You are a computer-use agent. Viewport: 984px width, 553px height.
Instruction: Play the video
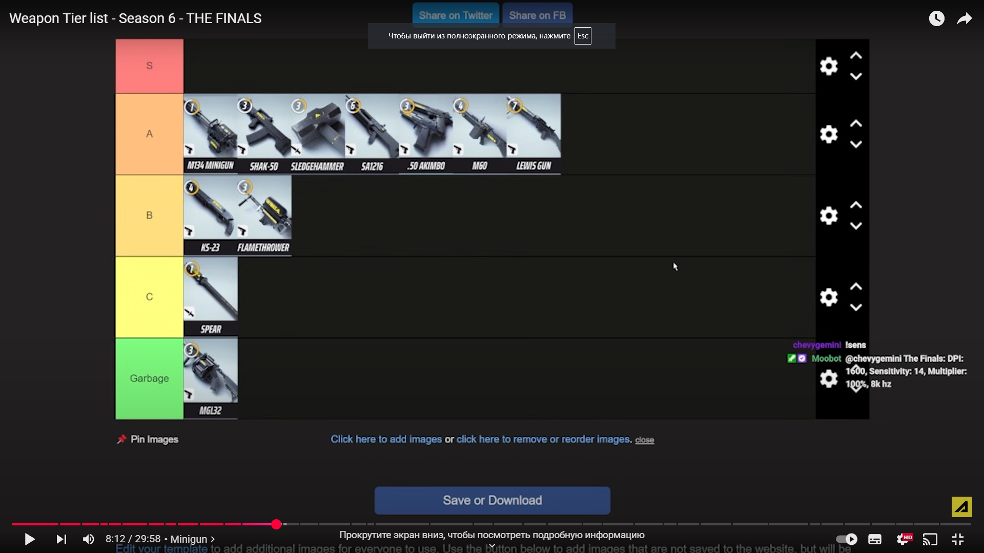point(30,539)
